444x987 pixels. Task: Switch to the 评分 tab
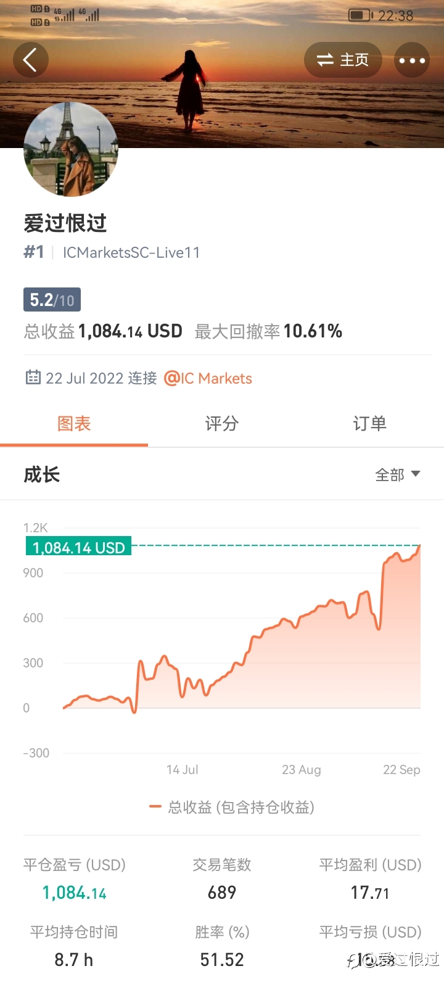pos(222,424)
